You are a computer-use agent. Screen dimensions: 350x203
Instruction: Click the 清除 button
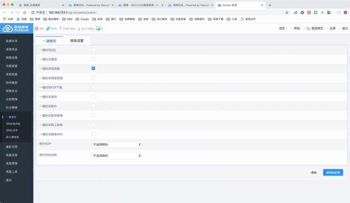click(314, 172)
